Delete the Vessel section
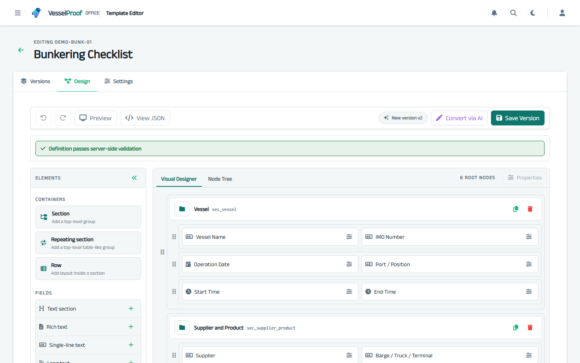The width and height of the screenshot is (580, 363). 530,209
